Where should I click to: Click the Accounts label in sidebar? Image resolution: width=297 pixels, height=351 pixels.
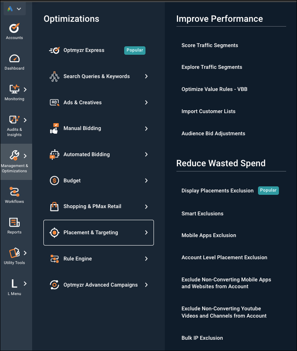pyautogui.click(x=14, y=38)
